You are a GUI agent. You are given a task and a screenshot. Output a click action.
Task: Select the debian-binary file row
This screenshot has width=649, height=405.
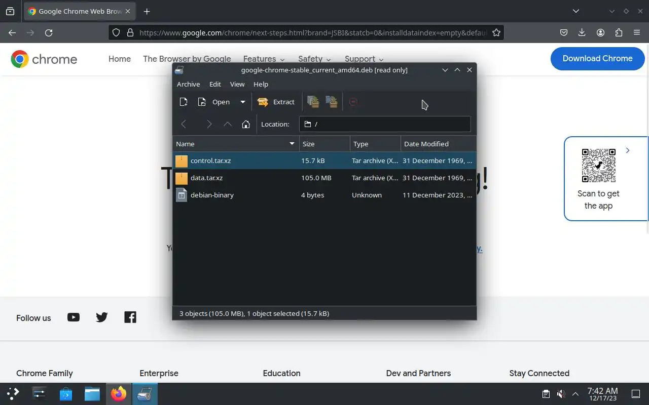pos(324,195)
